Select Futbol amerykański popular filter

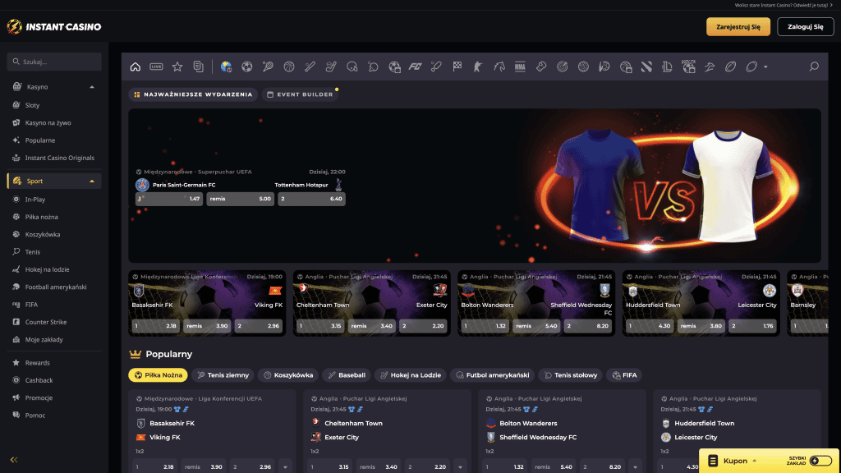[493, 374]
